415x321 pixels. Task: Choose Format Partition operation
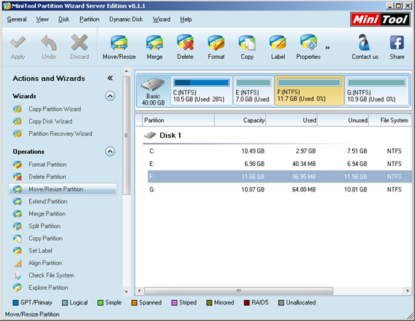click(x=48, y=164)
